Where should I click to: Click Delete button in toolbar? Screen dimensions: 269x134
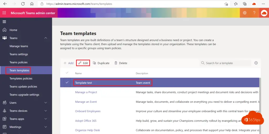pyautogui.click(x=121, y=63)
